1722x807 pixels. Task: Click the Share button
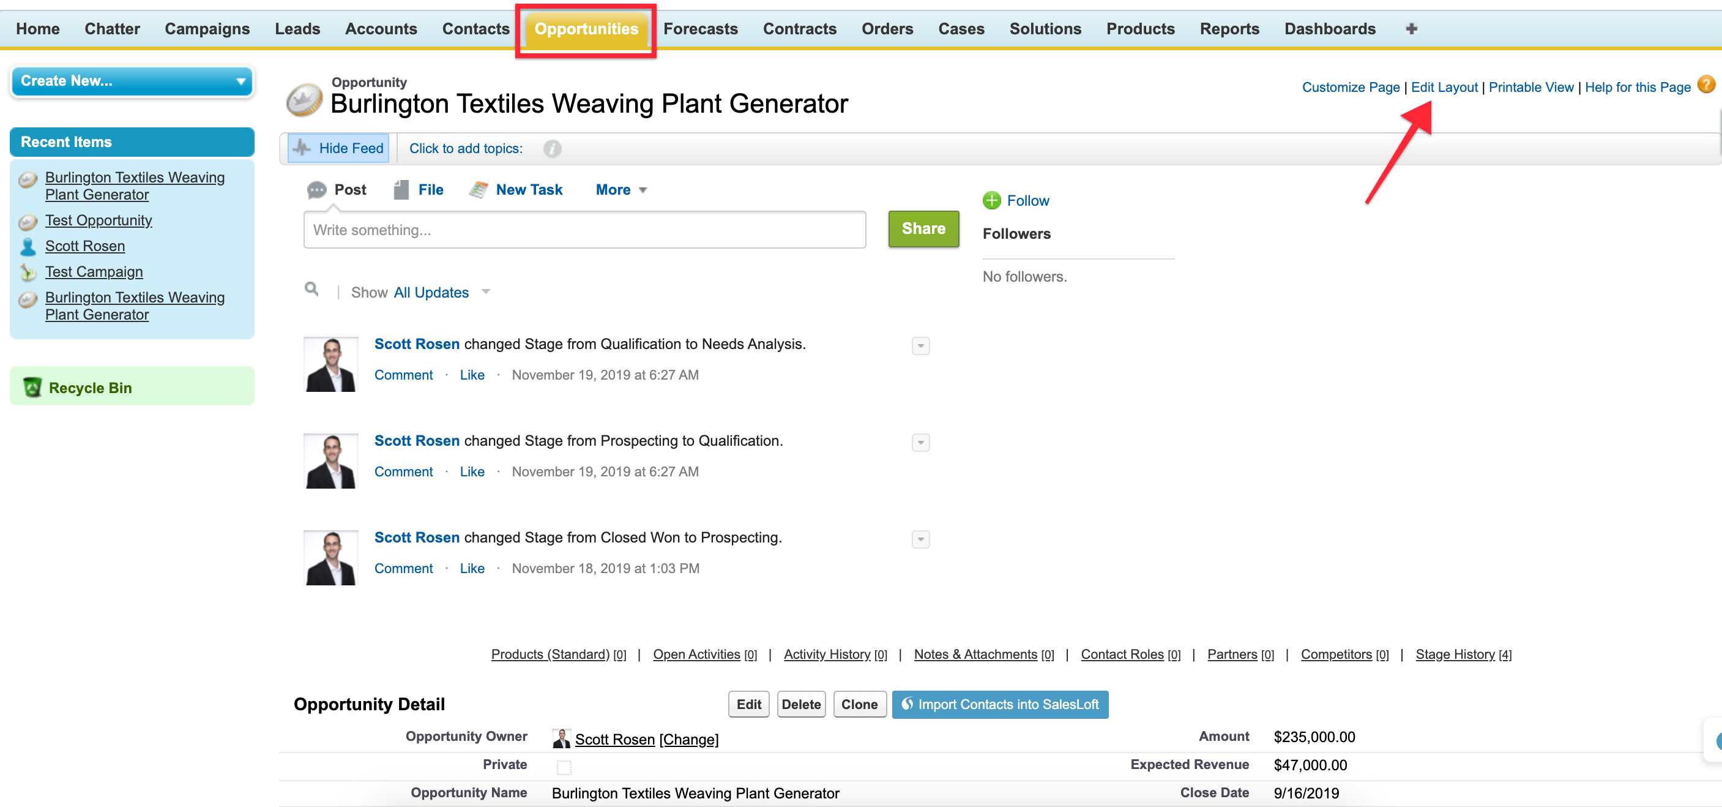923,228
